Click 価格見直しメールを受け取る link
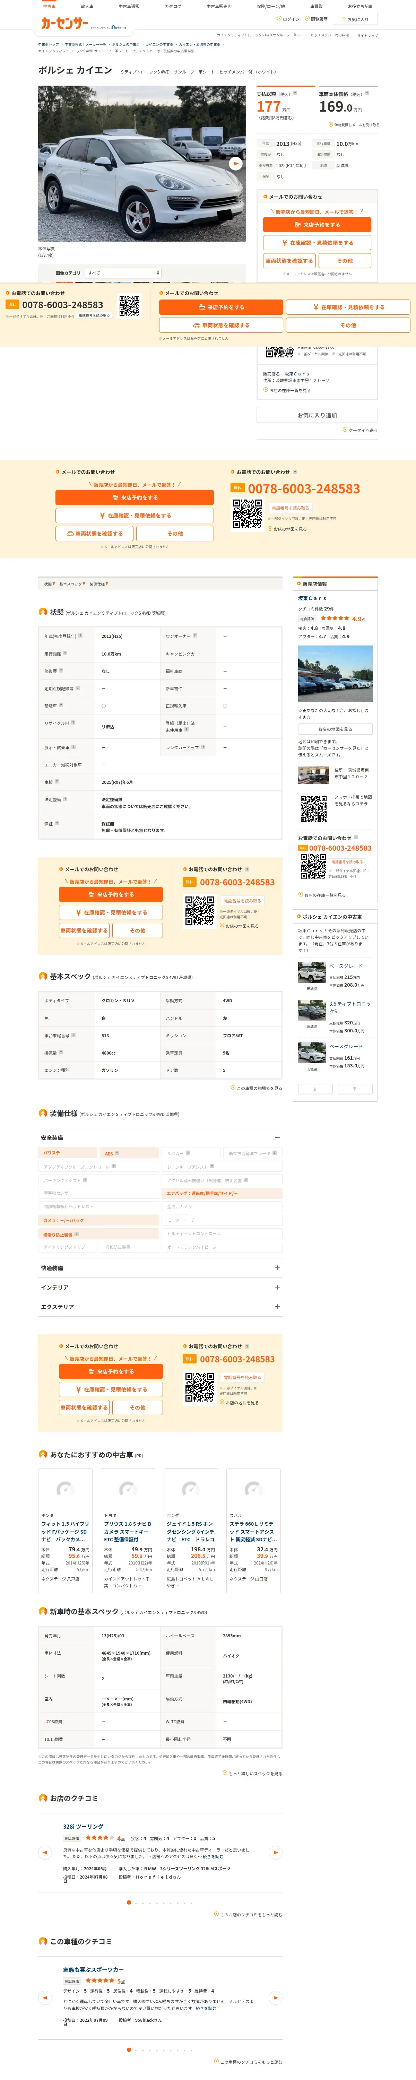This screenshot has width=416, height=2080. coord(354,125)
